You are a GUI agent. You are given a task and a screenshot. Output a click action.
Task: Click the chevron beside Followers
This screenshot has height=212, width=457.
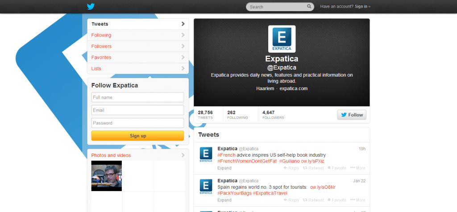(x=183, y=46)
